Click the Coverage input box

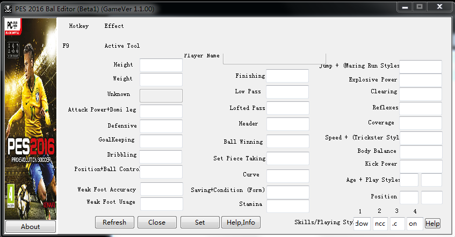[421, 123]
